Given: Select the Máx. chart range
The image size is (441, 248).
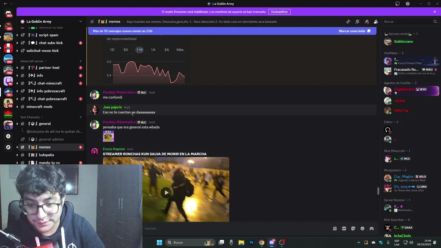Looking at the screenshot, I should tap(180, 50).
